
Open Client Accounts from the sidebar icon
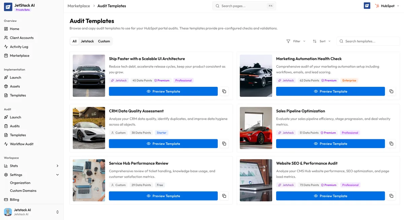coord(7,38)
